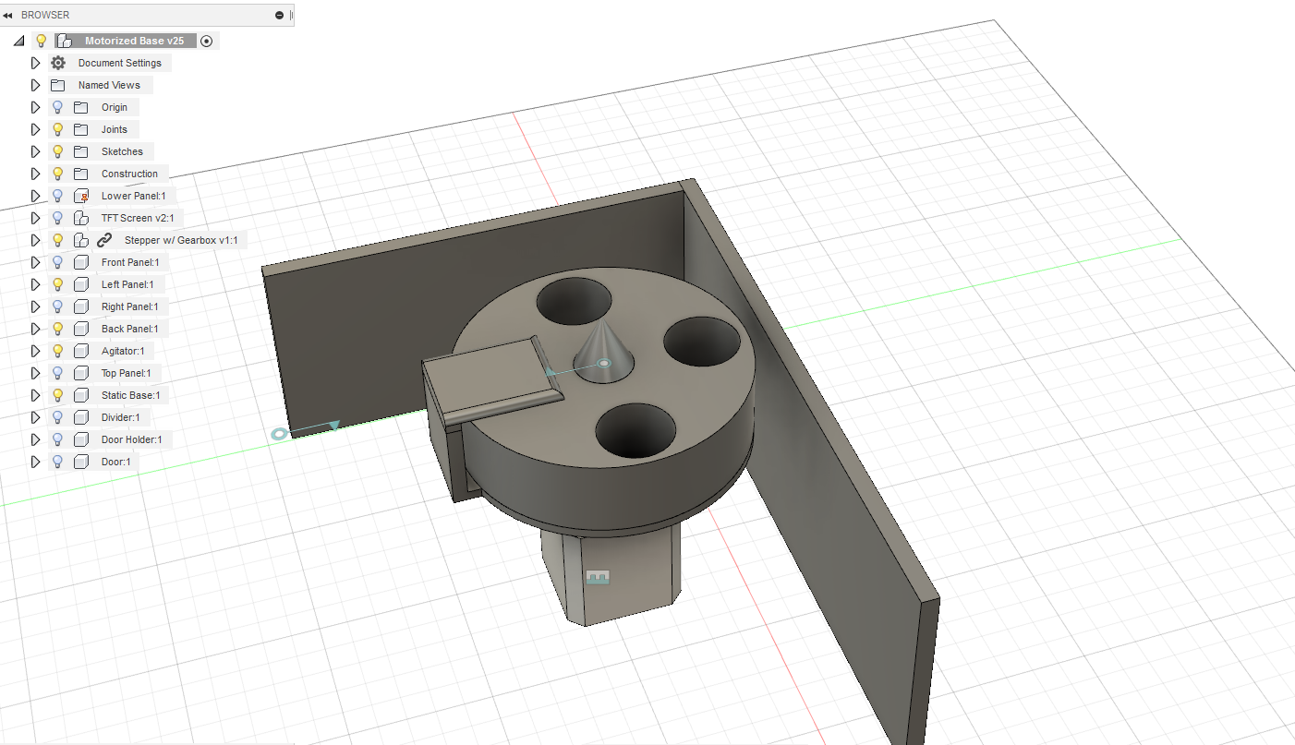Show the Origin folder using its lightbulb
This screenshot has height=745, width=1295.
57,107
